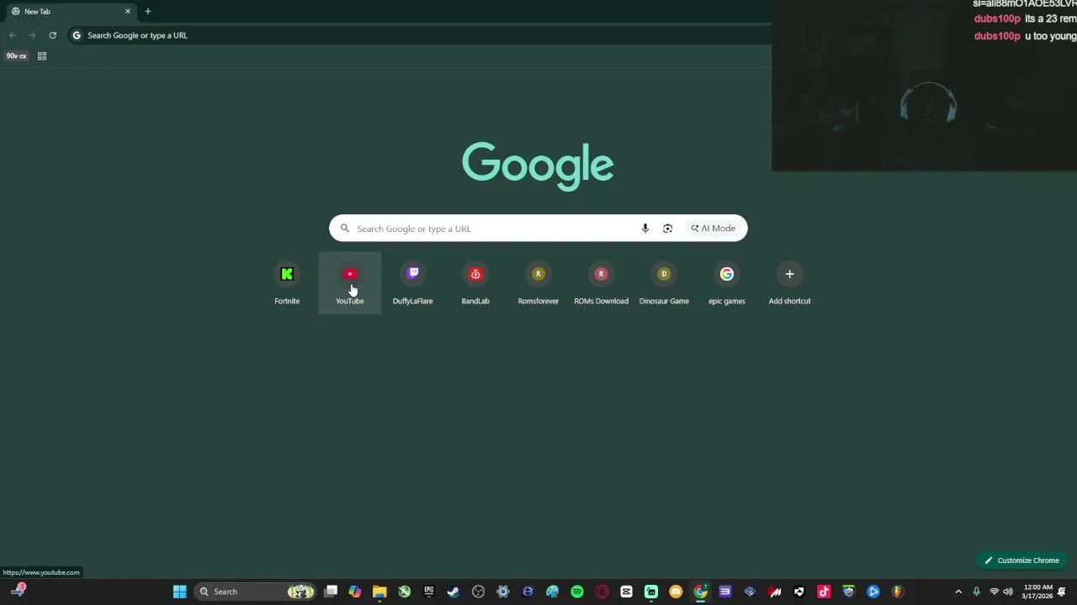Open the tab groups grid icon in the bookmarks bar
The image size is (1077, 605).
click(42, 56)
